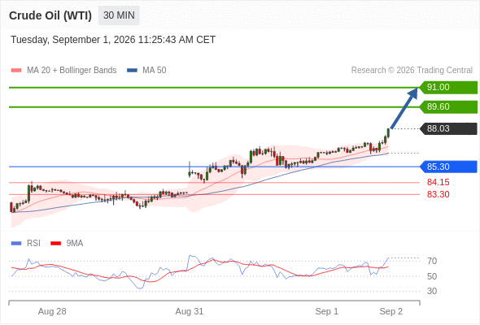Click the red 84.15 support level
480x325 pixels.
[x=438, y=182]
